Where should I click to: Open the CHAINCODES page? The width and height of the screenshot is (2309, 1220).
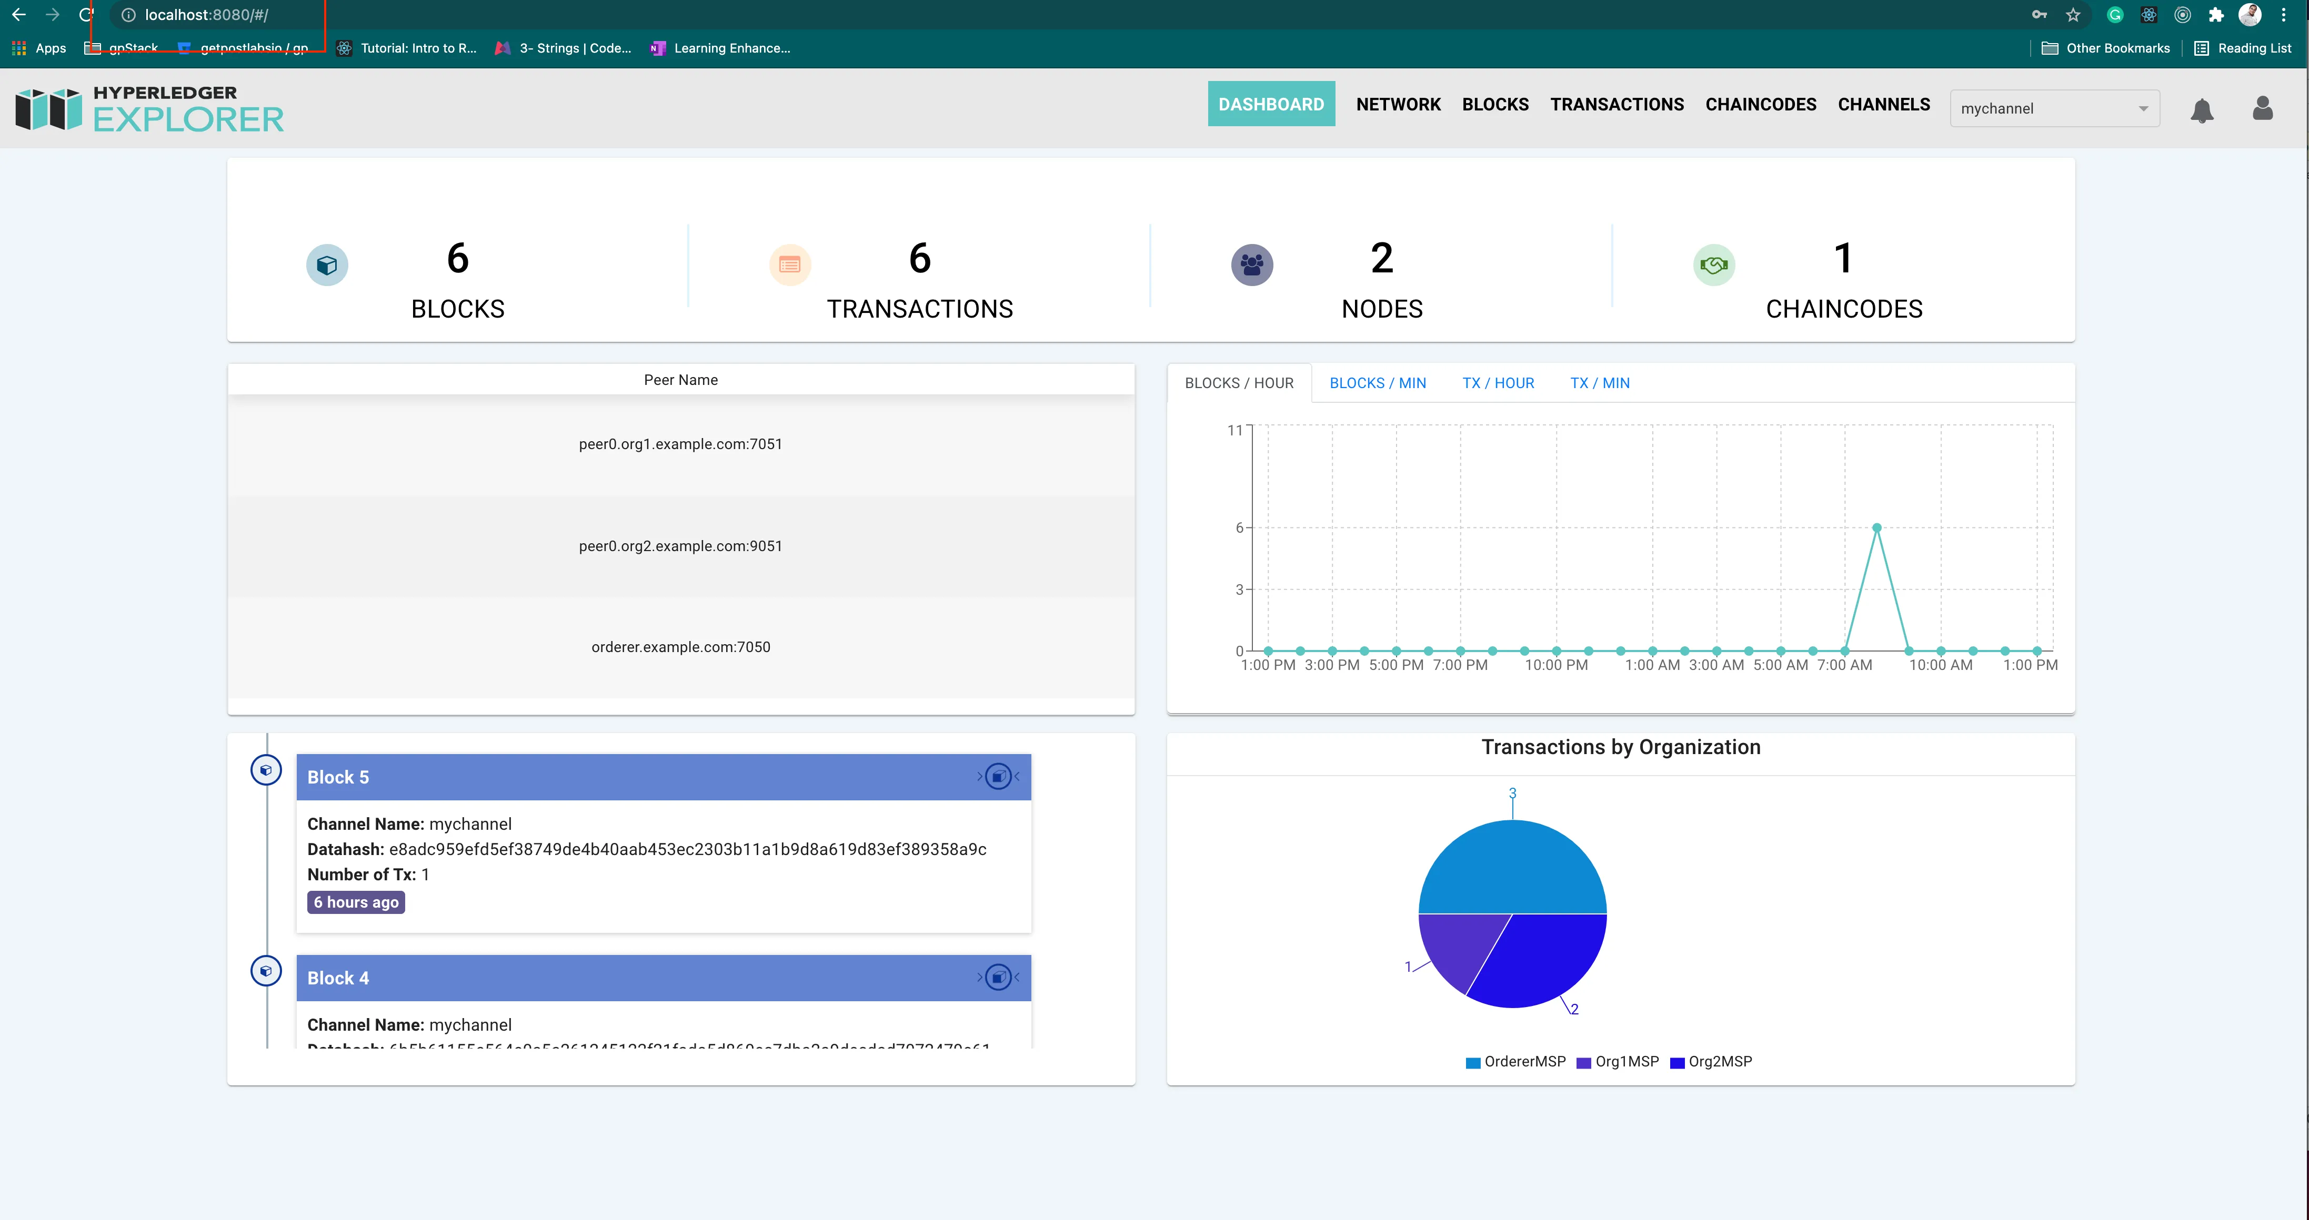[x=1761, y=105]
